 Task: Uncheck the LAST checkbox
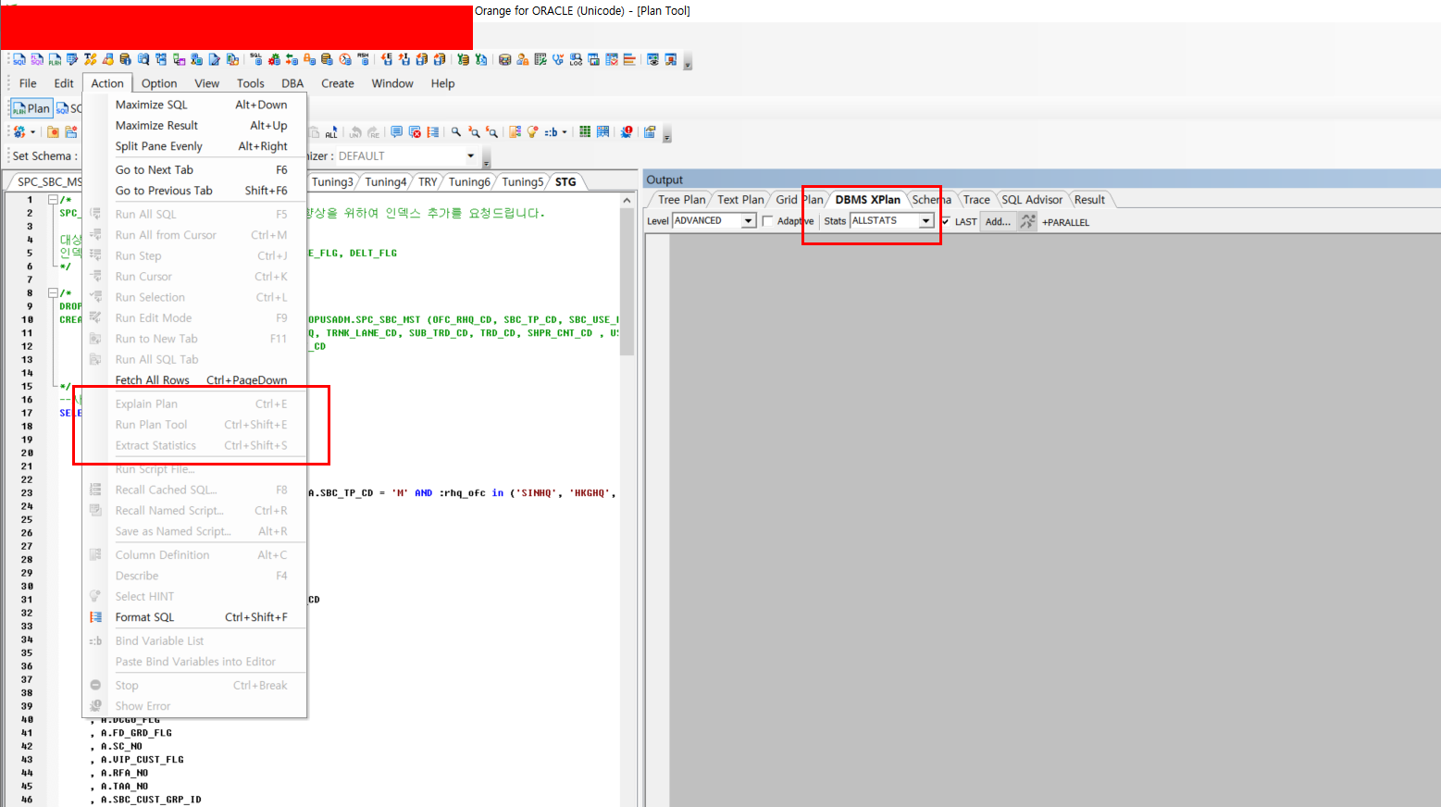tap(945, 221)
